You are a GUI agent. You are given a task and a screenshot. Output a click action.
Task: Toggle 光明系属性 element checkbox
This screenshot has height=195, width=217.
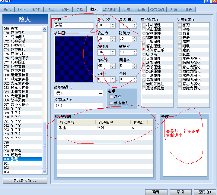point(144,84)
